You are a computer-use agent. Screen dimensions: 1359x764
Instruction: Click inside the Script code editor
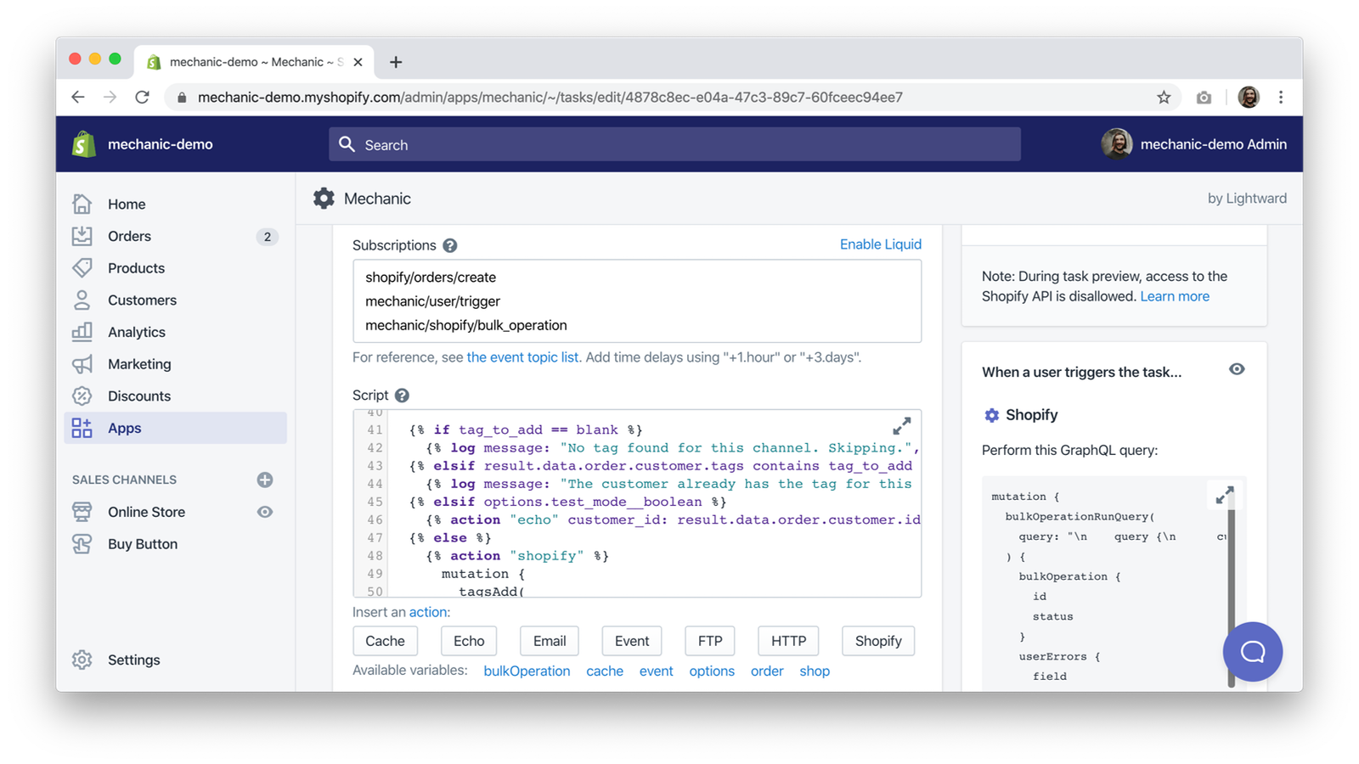click(x=637, y=503)
